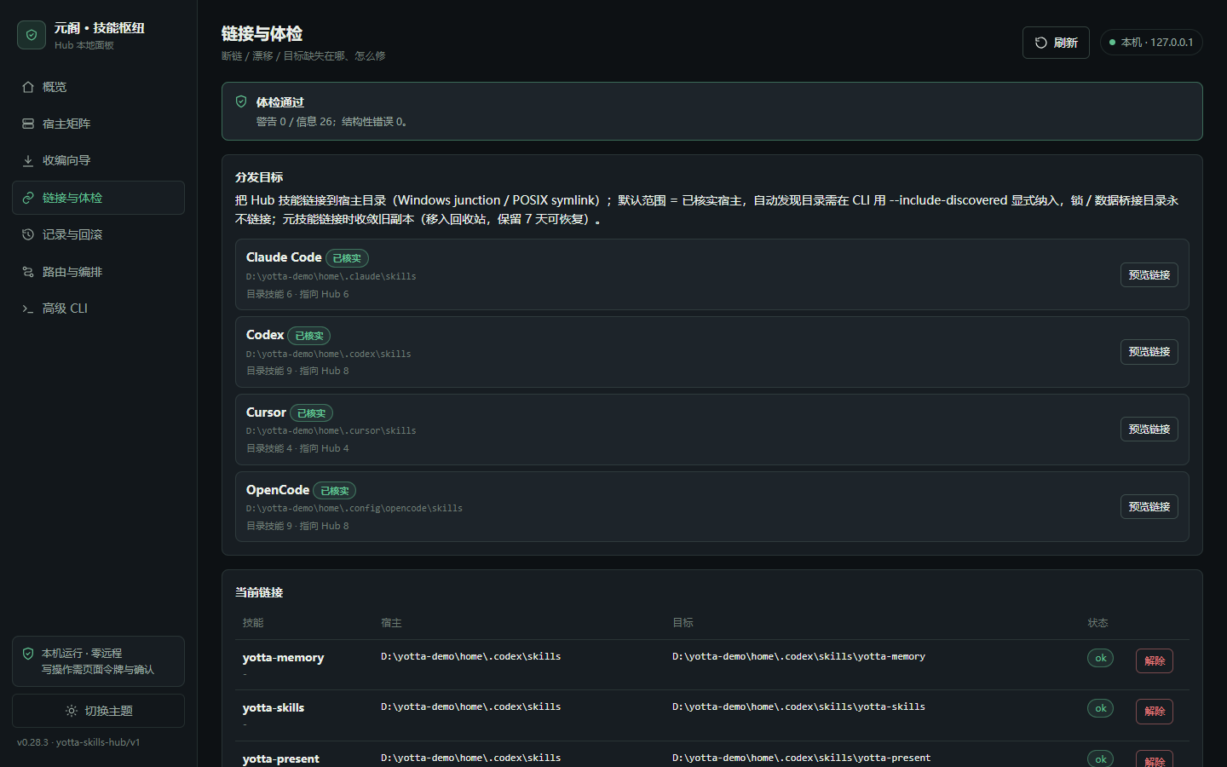Image resolution: width=1227 pixels, height=767 pixels.
Task: Click the 宿主 column header
Action: coord(391,623)
